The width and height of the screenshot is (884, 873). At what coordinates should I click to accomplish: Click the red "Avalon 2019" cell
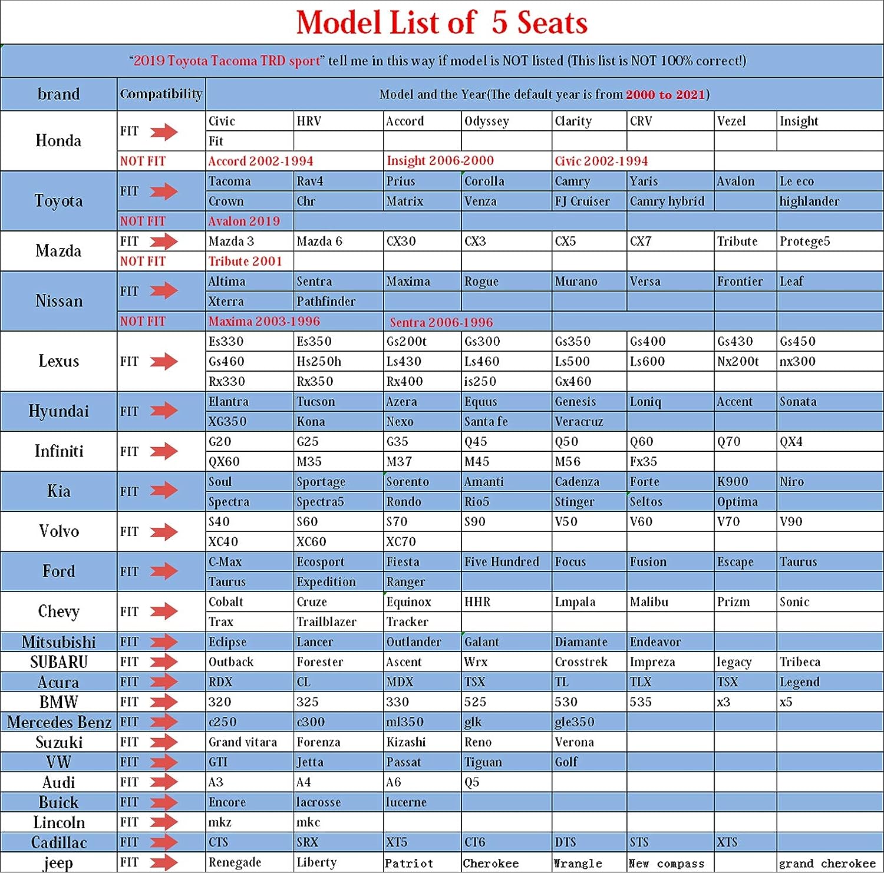point(244,221)
